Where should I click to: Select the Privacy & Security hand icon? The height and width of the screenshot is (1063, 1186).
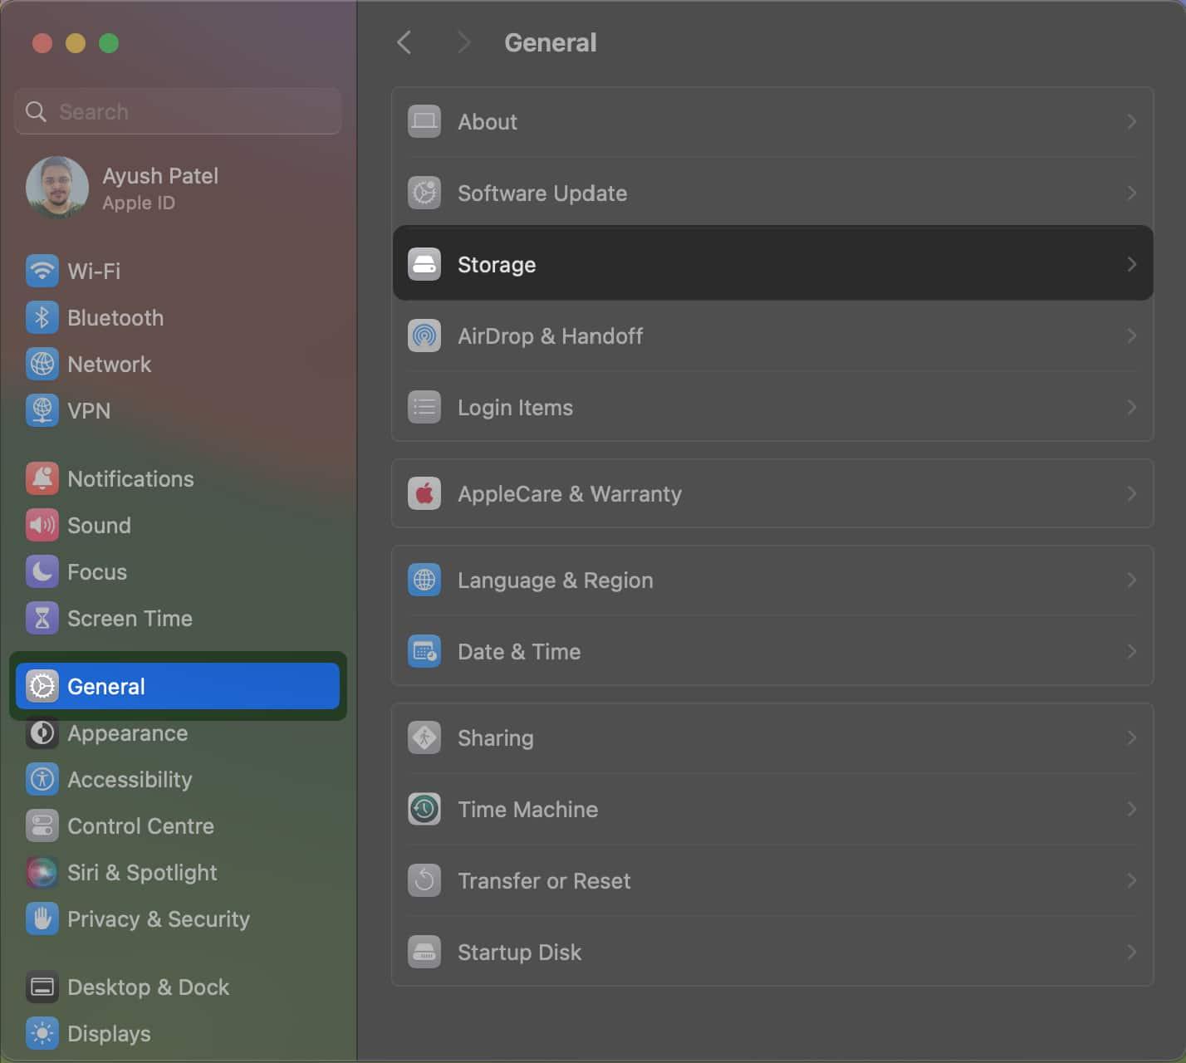coord(42,918)
